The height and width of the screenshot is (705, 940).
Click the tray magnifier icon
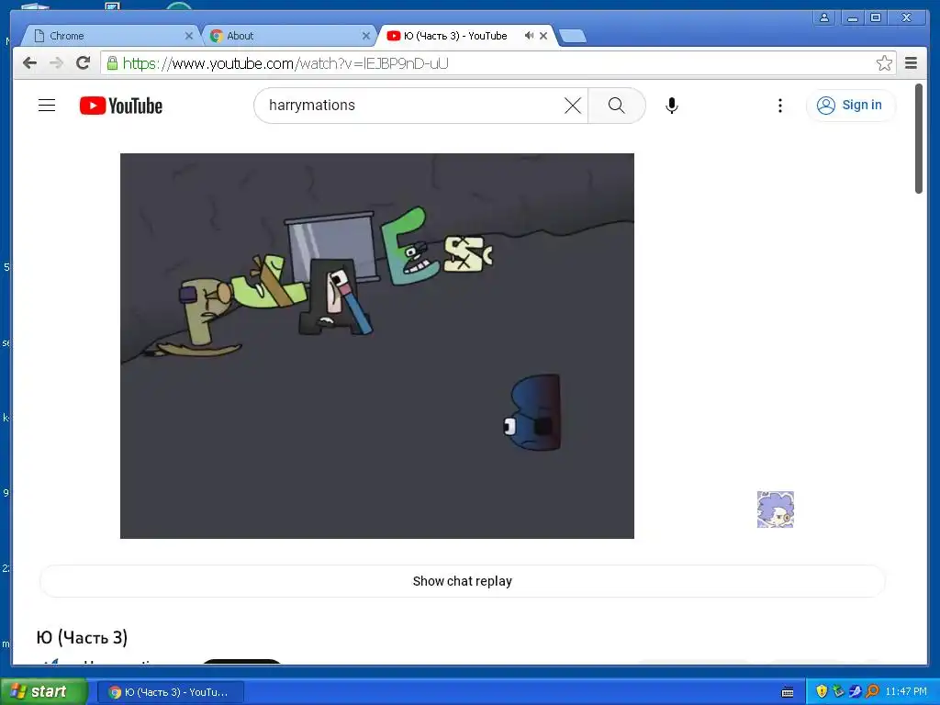[x=872, y=691]
